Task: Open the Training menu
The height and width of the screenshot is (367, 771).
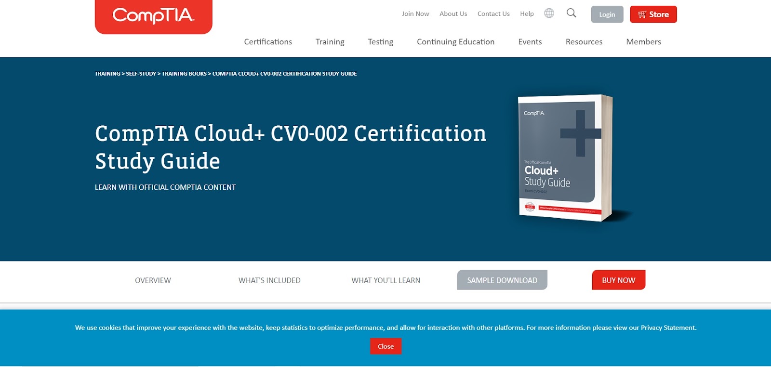Action: point(330,42)
